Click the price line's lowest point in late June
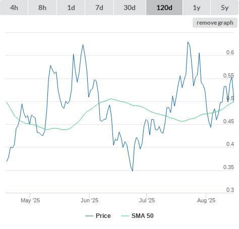 (133, 171)
